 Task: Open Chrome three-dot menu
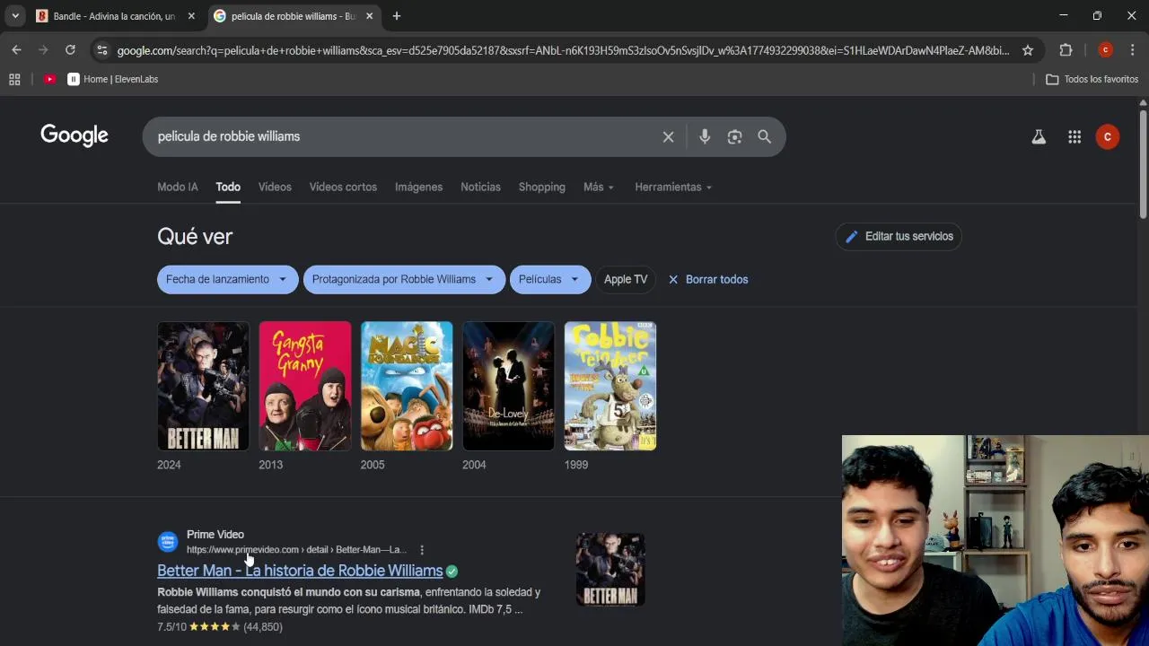click(x=1133, y=50)
